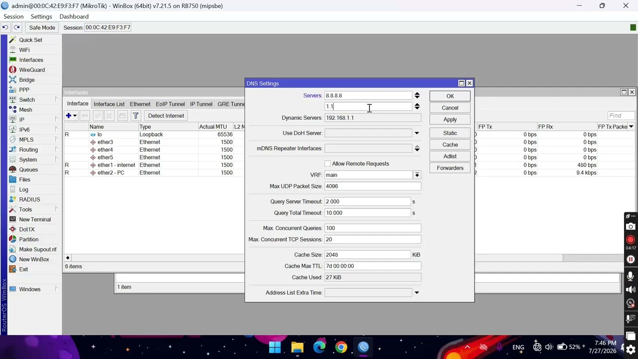Screen dimensions: 638x359
Task: Click the undo arrow in the toolbar
Action: point(5,27)
